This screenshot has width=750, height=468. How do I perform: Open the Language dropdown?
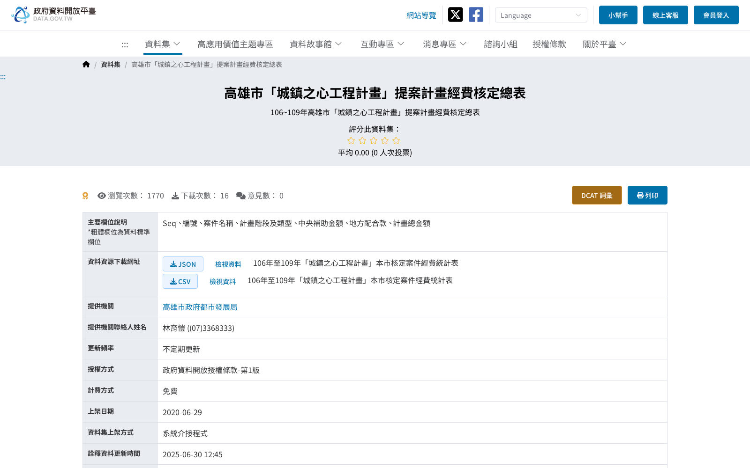[x=541, y=15]
